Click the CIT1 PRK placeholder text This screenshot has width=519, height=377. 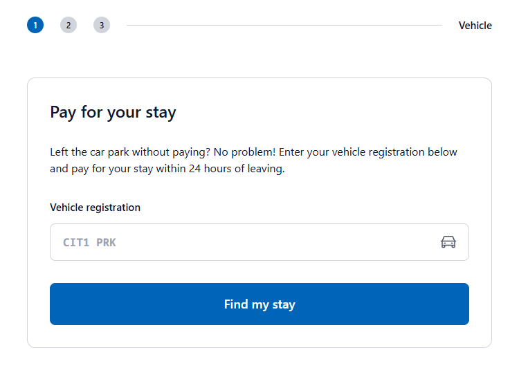(x=89, y=243)
